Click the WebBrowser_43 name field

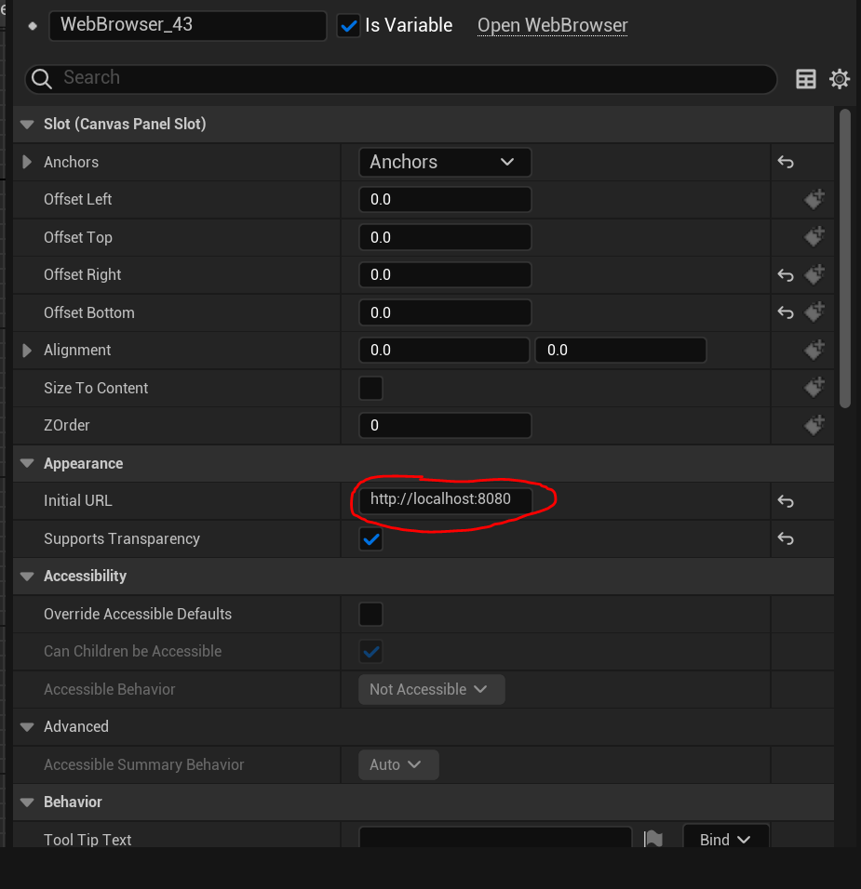[x=188, y=25]
